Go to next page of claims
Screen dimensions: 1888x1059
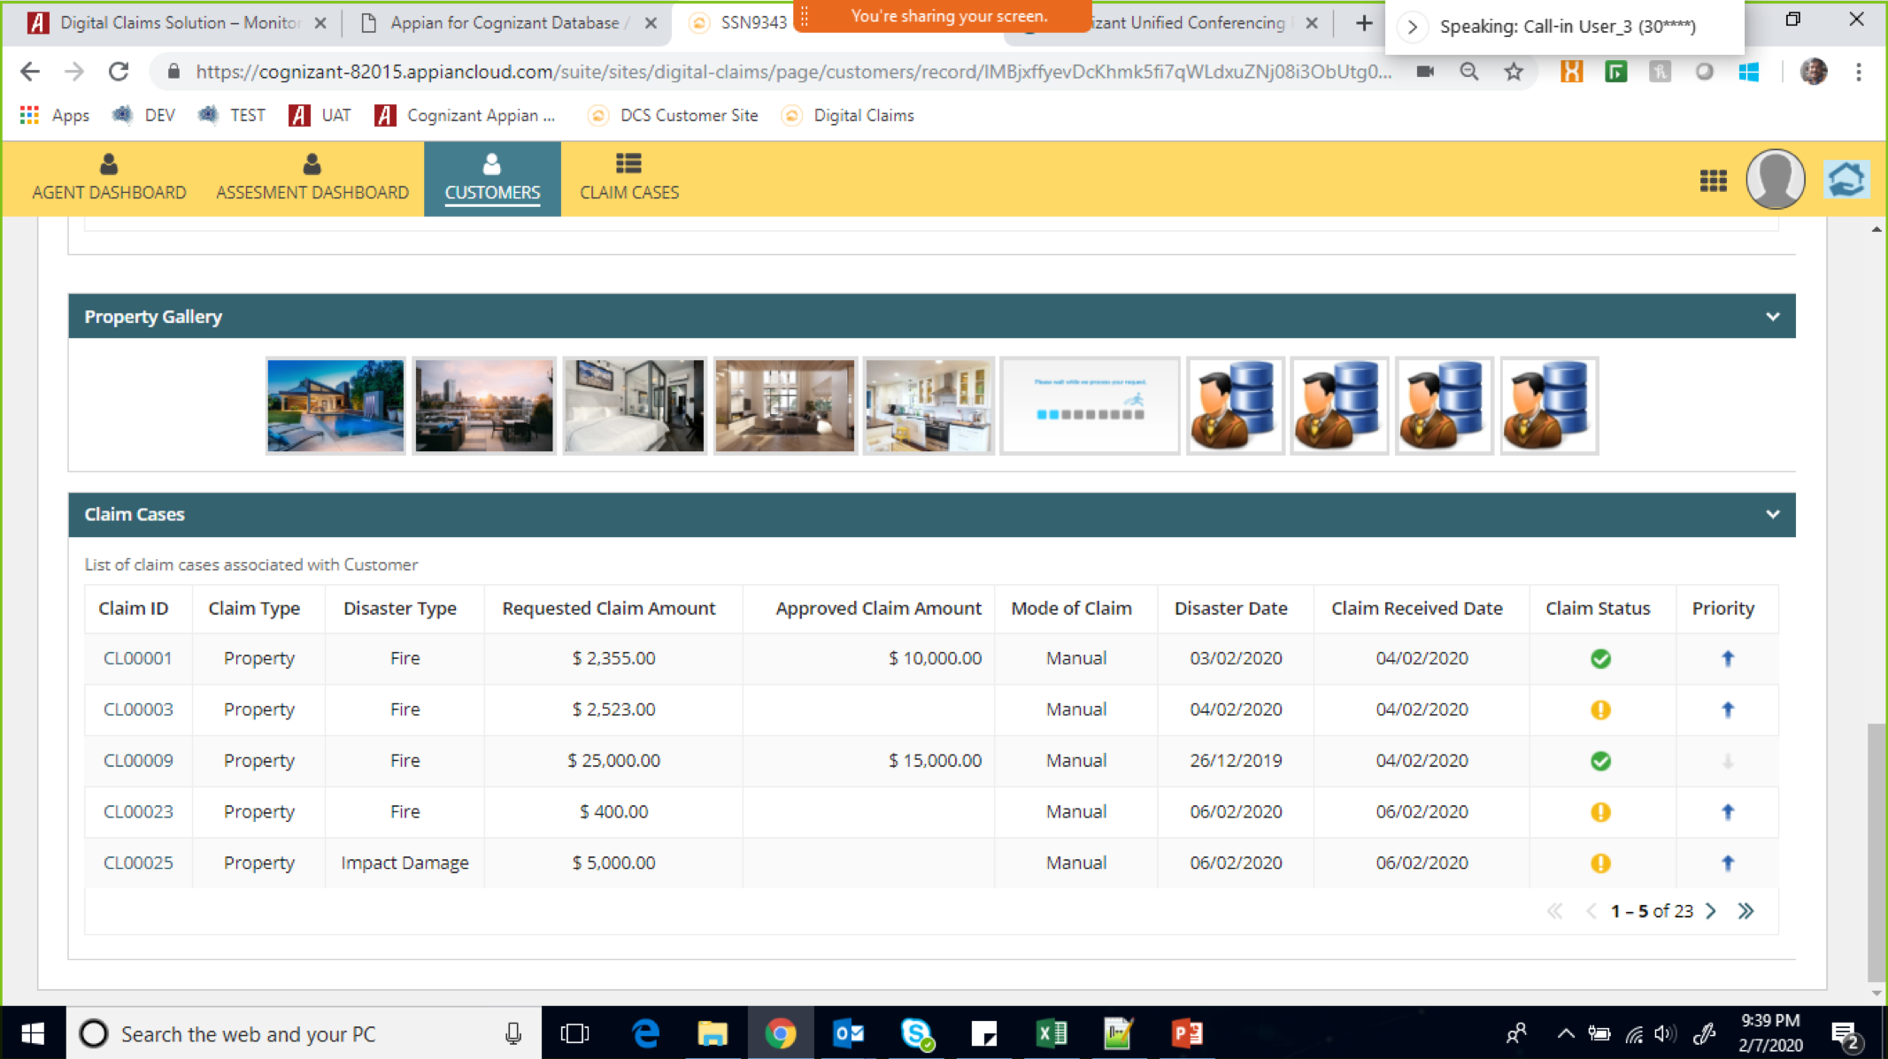(1710, 910)
